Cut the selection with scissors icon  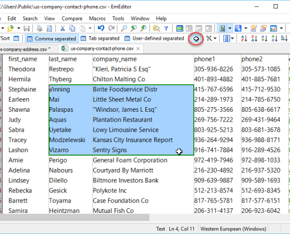point(63,29)
